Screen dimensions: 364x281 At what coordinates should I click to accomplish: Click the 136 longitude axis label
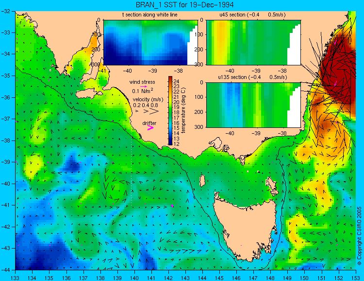(66, 278)
